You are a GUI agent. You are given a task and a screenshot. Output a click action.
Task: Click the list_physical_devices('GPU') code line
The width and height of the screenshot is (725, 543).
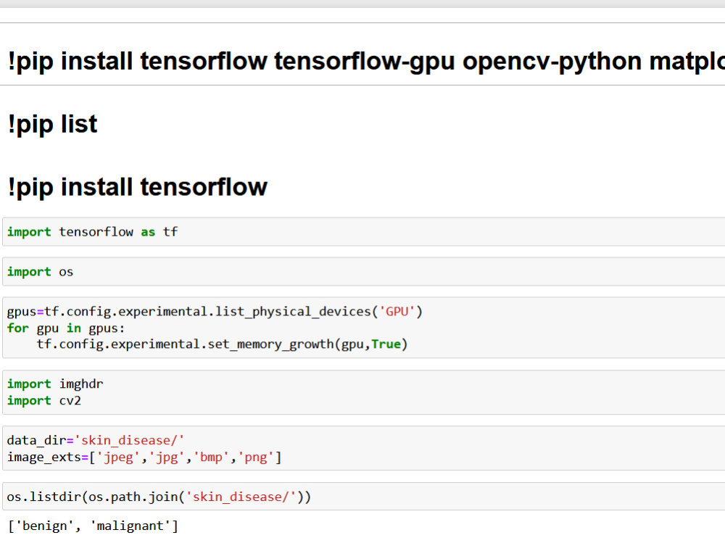[x=215, y=312]
